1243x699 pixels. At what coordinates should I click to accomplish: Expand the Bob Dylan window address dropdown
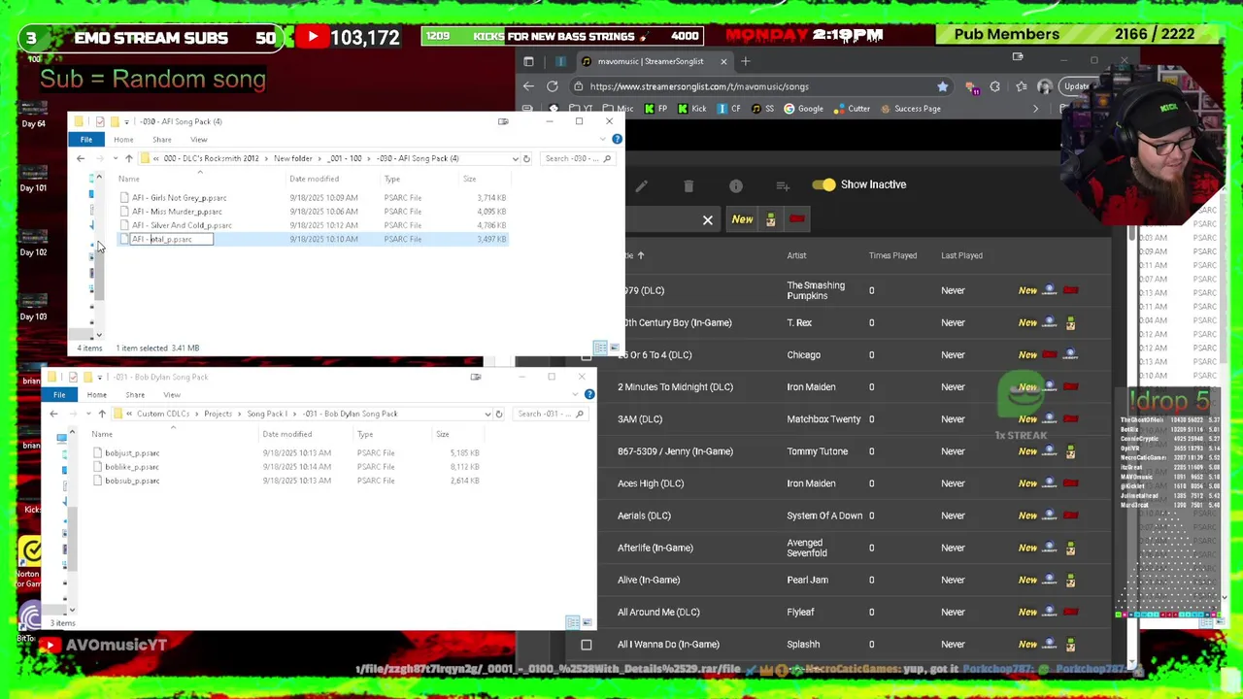(487, 414)
